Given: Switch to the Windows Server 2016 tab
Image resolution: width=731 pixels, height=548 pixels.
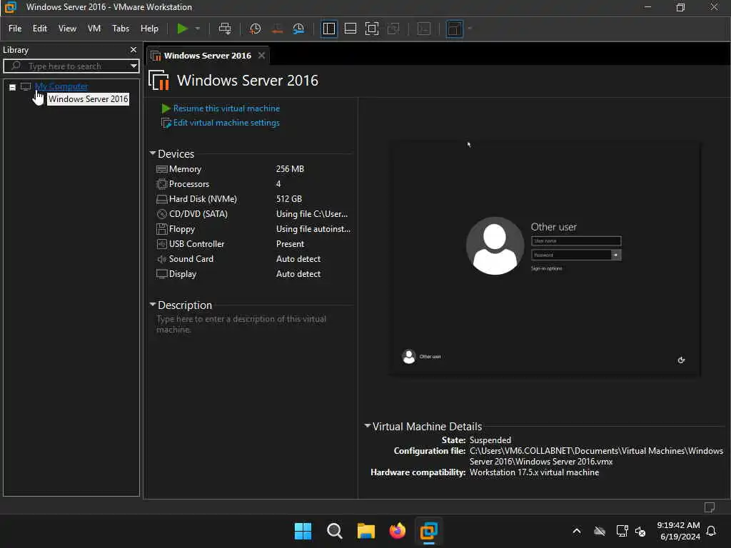Looking at the screenshot, I should coord(207,56).
